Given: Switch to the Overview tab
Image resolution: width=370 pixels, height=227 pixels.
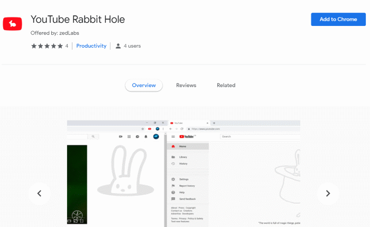Looking at the screenshot, I should click(x=144, y=85).
